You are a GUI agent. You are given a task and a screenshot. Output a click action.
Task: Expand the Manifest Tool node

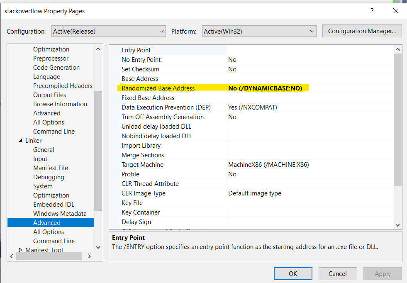pos(21,250)
